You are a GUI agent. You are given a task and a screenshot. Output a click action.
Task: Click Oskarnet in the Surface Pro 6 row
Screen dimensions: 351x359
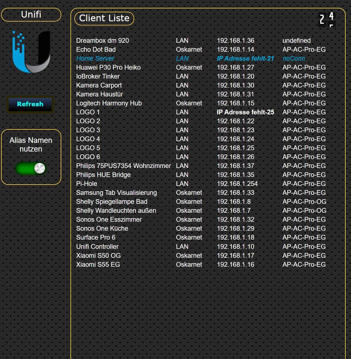(x=189, y=237)
